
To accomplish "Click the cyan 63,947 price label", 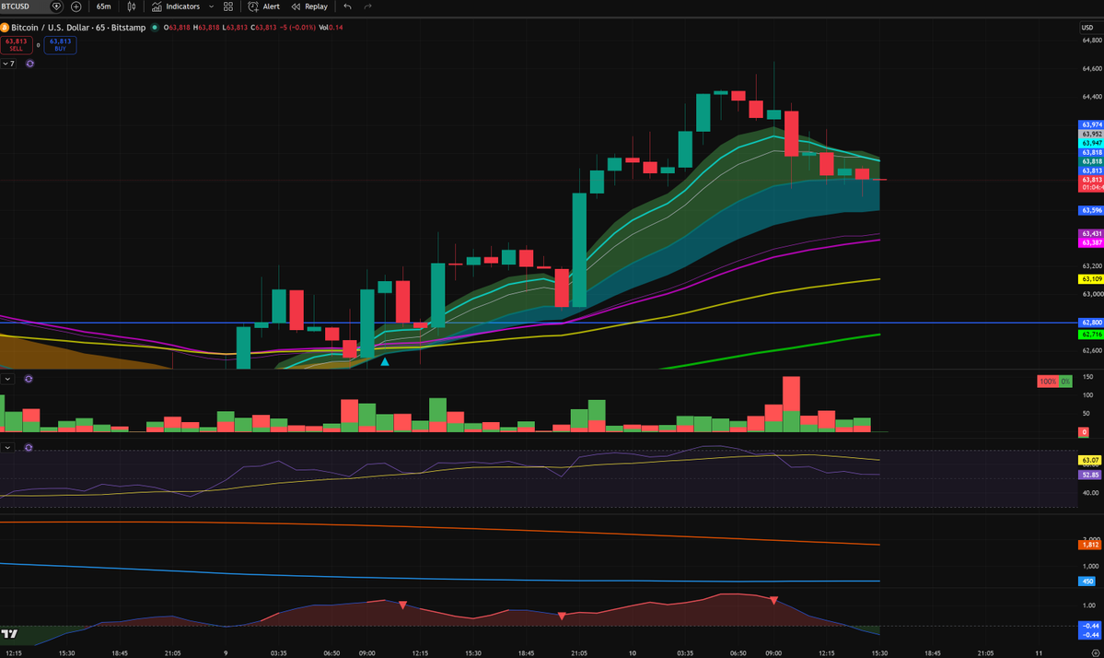I will pos(1091,143).
